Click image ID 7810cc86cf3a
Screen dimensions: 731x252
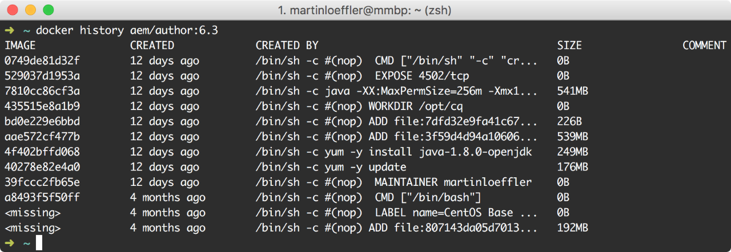coord(42,91)
